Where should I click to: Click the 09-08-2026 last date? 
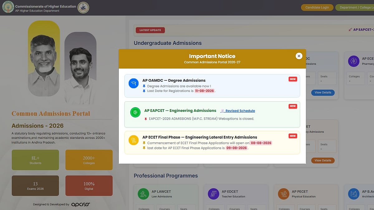point(237,148)
